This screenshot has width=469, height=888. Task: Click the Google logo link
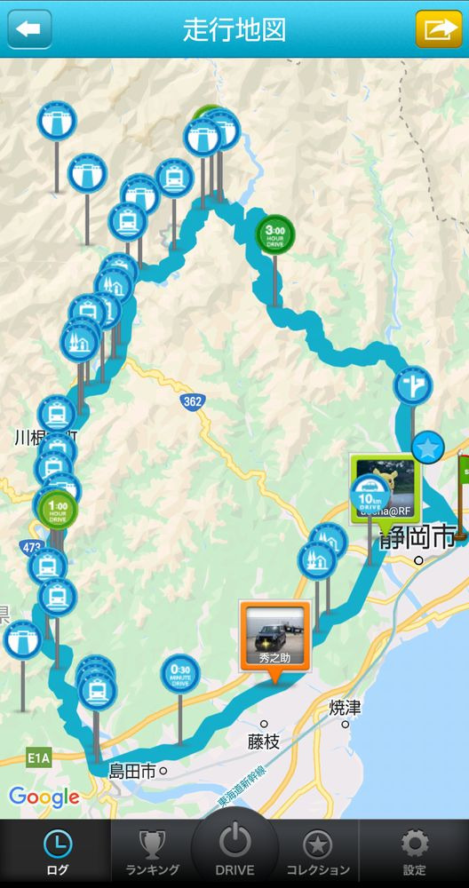coord(44,797)
